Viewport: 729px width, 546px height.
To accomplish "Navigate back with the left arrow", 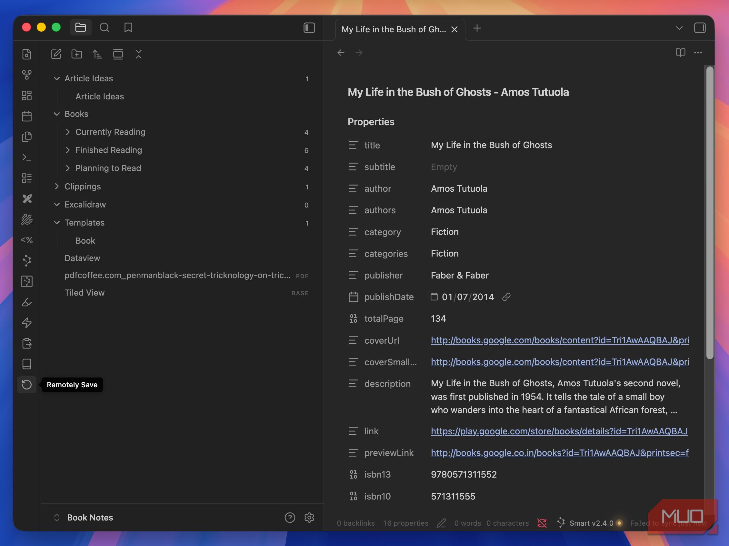I will [x=341, y=52].
